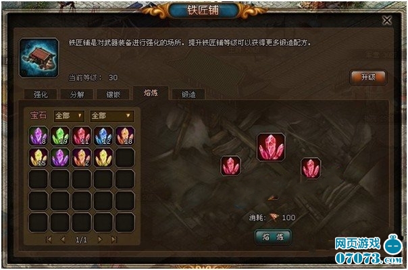Click the blacksmith shop building thumbnail
The width and height of the screenshot is (408, 270).
[39, 58]
